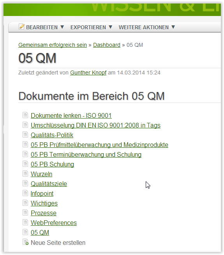Expand the WEITERE AKTIONEN dropdown arrow
Screen dimensions: 224x255
173,27
